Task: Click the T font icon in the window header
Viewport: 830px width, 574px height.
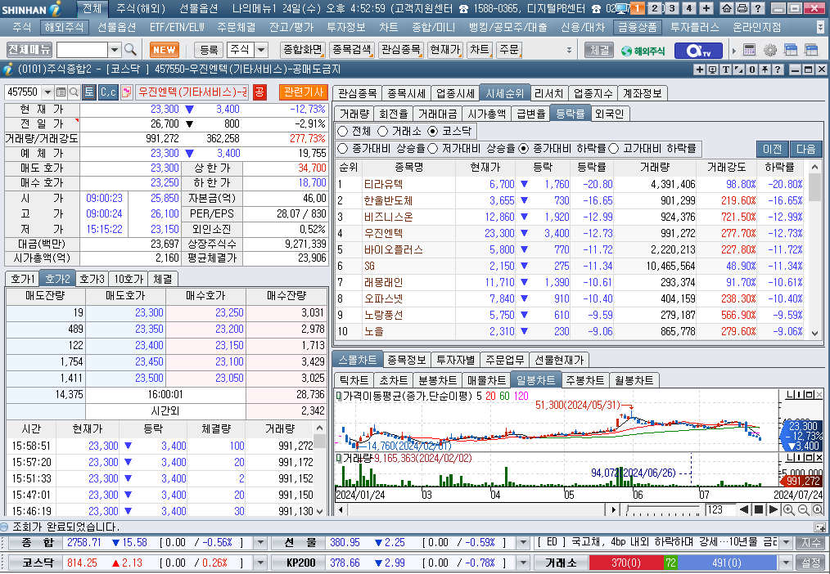Action: (x=726, y=70)
